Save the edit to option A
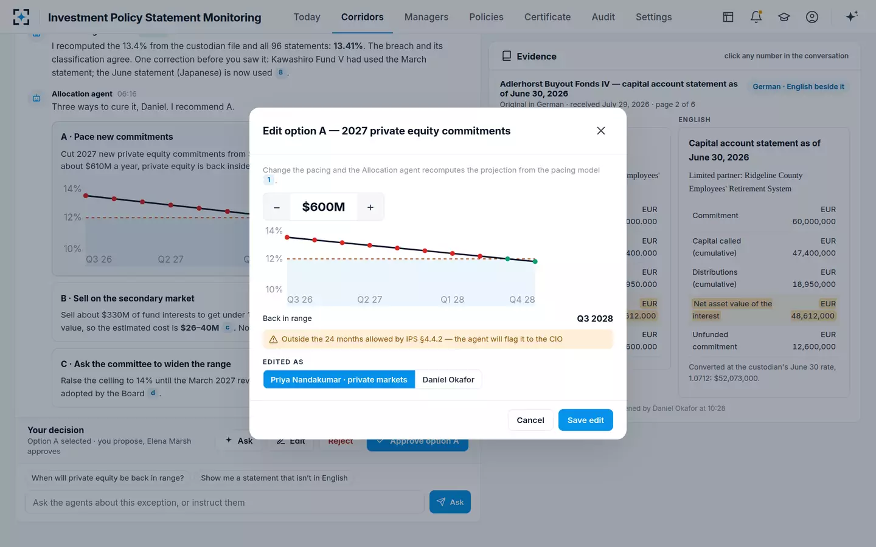The image size is (876, 547). point(586,420)
